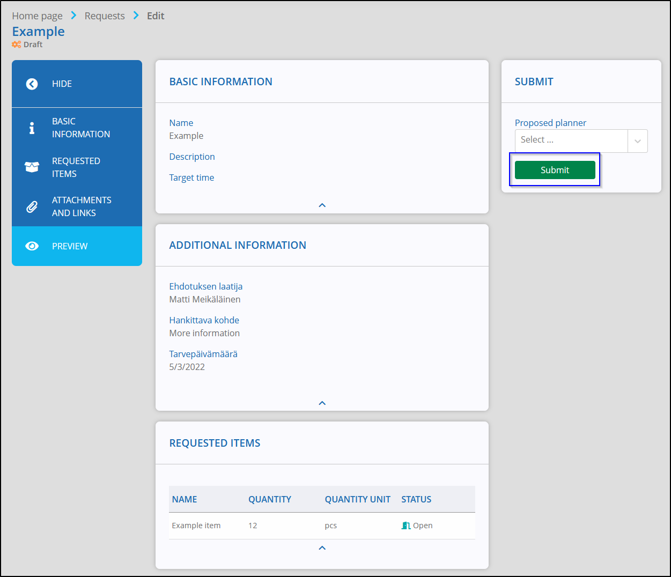Click the 'Name' field label in Basic Information
Screen dimensions: 671x577
coord(181,123)
